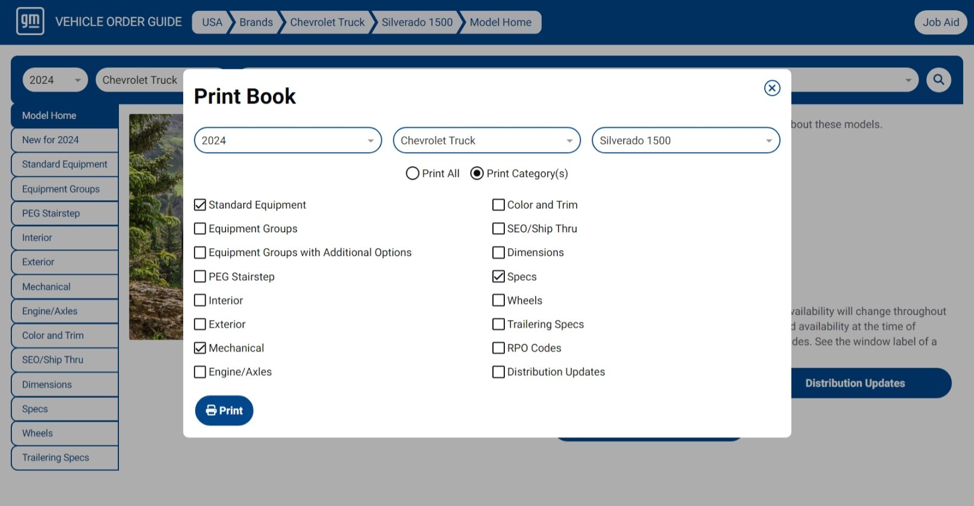The image size is (974, 506).
Task: Open the background Chevrolet Truck brand dropdown
Action: point(140,80)
